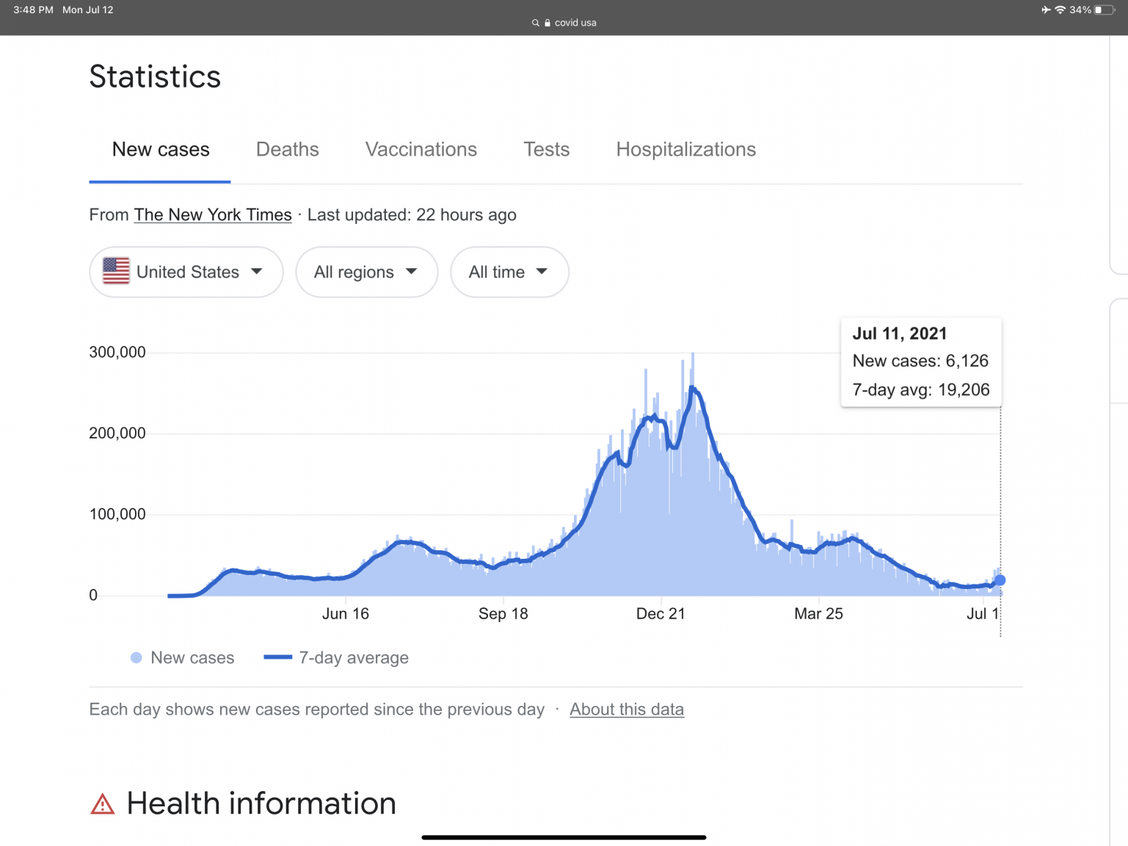This screenshot has width=1128, height=846.
Task: Open the Hospitalizations tab
Action: 685,149
